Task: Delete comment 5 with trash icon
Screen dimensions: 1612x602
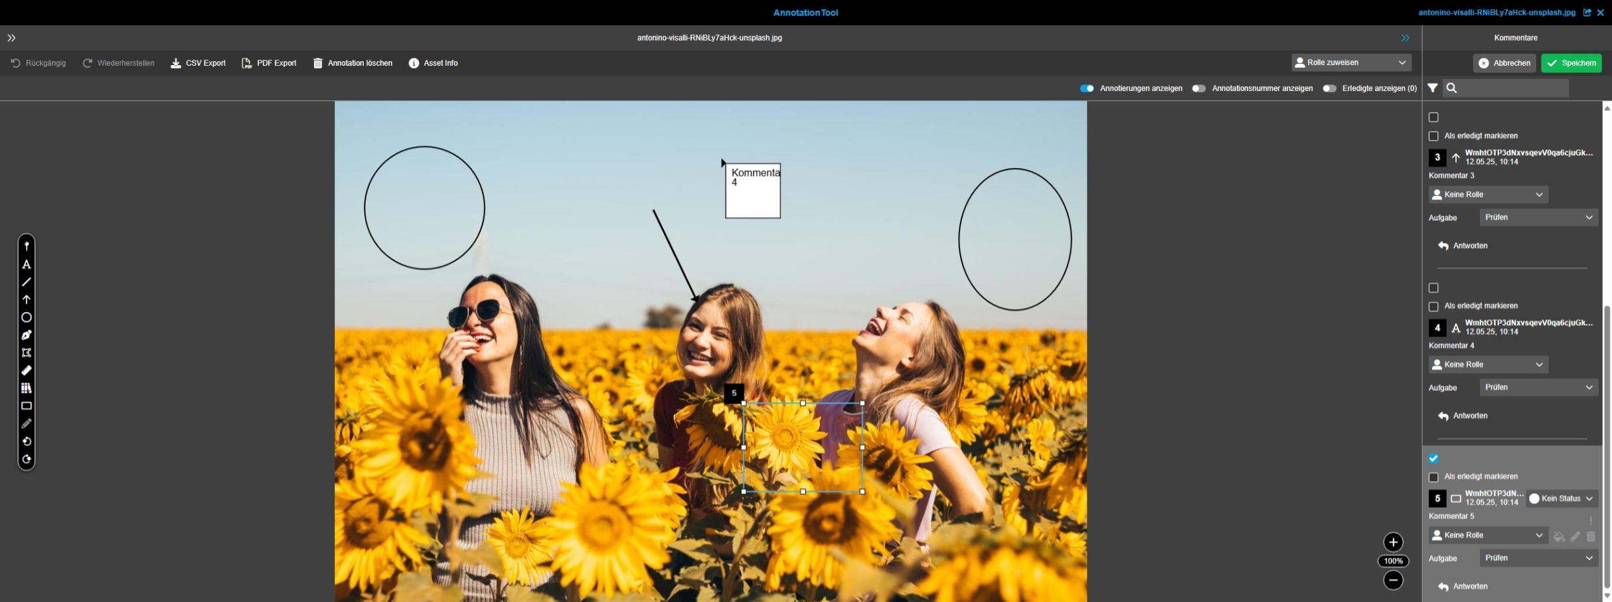Action: click(x=1591, y=536)
